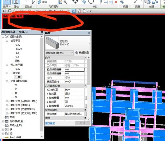Collapse the 楼层平面 tree node
The image size is (165, 141).
pos(7,41)
